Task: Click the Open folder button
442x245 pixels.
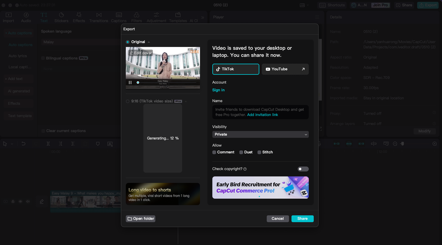Action: 141,219
